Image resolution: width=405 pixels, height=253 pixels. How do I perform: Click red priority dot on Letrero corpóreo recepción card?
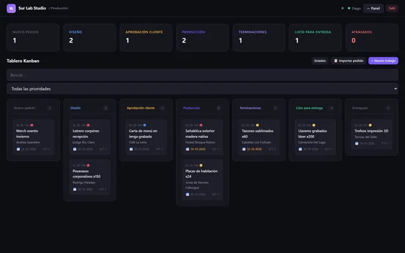[88, 125]
